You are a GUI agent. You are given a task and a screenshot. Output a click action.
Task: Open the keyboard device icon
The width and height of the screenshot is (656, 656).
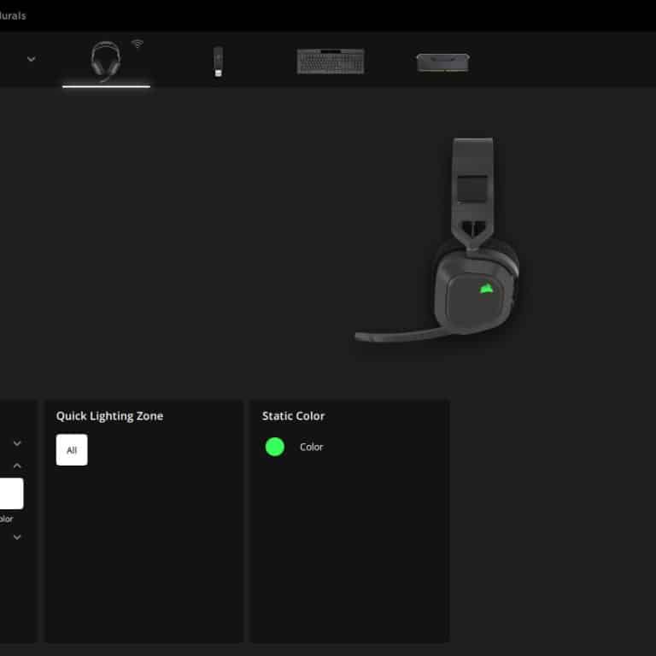(x=324, y=61)
